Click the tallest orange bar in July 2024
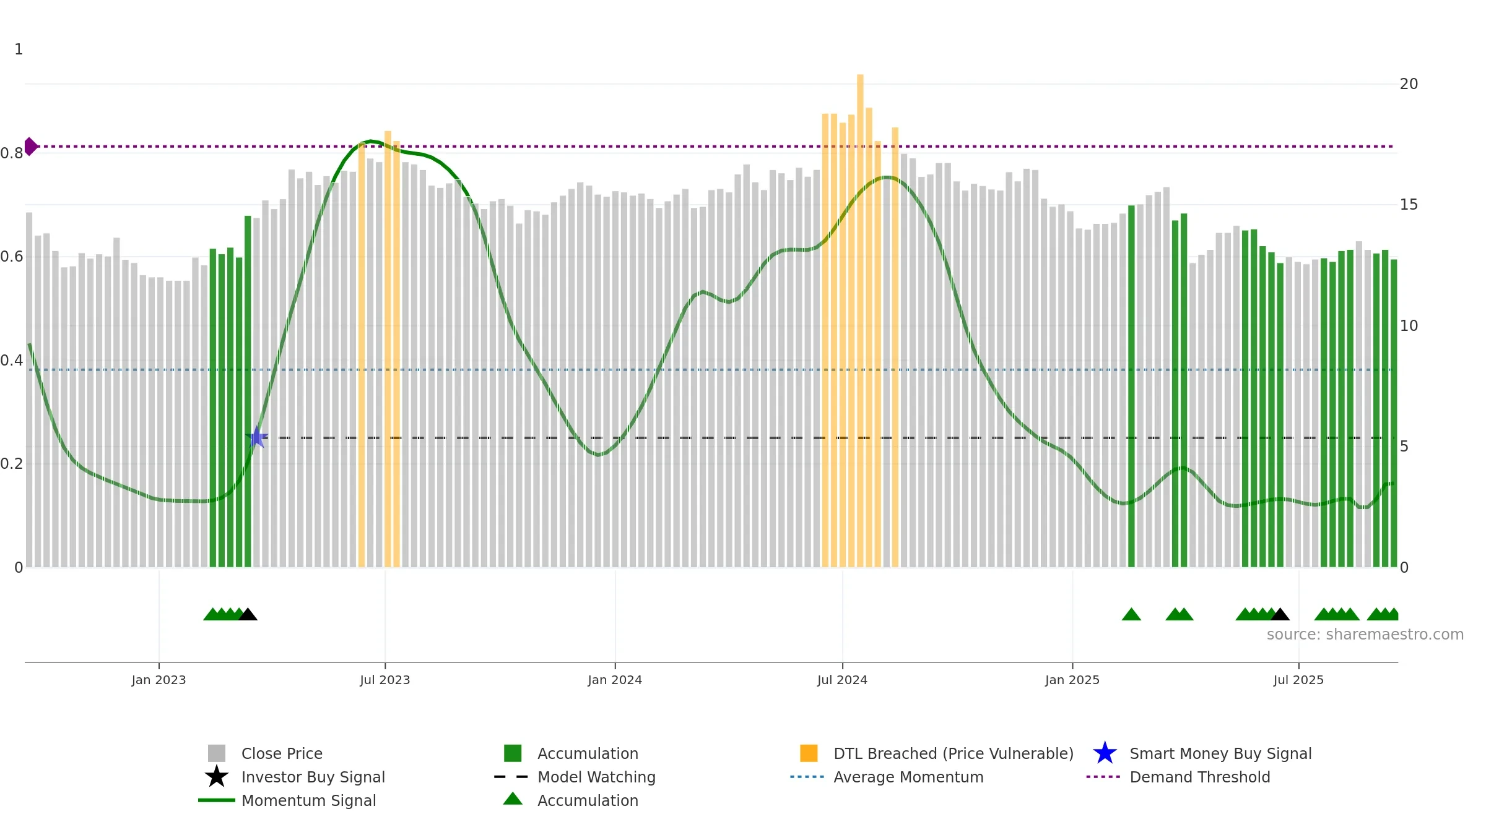1486x835 pixels. tap(860, 320)
